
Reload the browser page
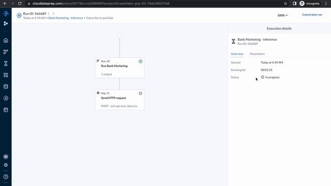20,4
